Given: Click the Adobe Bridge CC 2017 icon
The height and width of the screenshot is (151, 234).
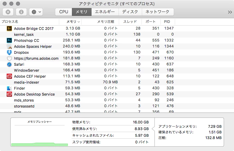Looking at the screenshot, I should coord(9,29).
